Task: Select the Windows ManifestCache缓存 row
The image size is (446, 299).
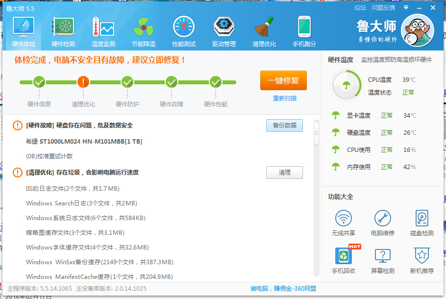Action: pyautogui.click(x=99, y=276)
